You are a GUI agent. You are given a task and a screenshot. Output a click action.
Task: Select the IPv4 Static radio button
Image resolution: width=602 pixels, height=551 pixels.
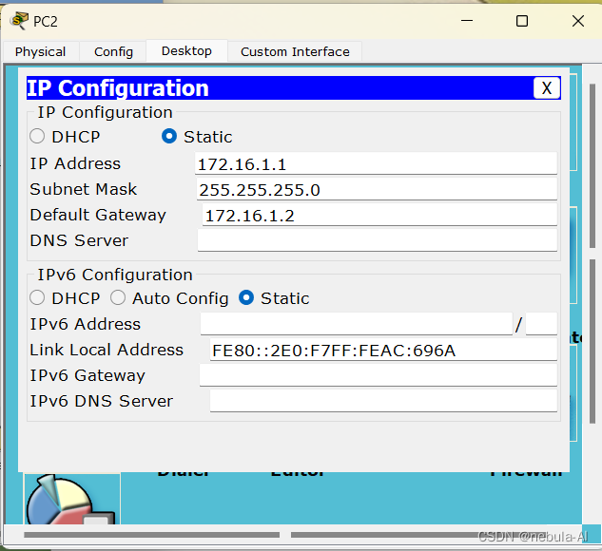(169, 136)
